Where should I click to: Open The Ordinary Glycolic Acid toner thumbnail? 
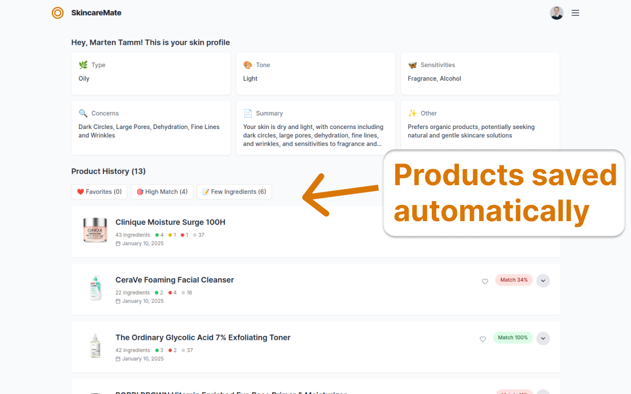[95, 345]
